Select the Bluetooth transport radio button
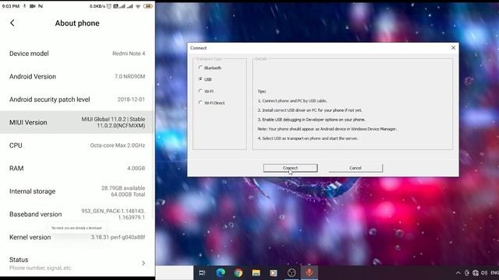Viewport: 499px width, 280px height. point(200,68)
